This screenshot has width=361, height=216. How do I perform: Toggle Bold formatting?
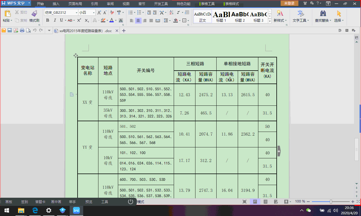47,20
